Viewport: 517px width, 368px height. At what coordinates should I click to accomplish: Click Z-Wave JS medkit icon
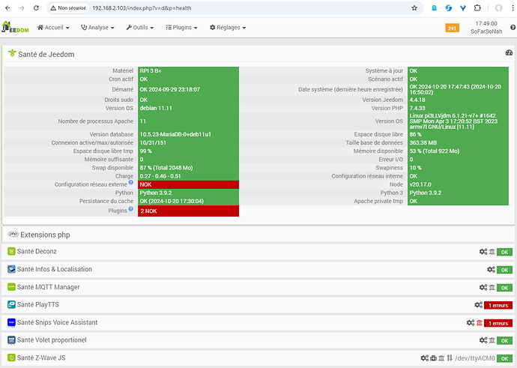(x=434, y=358)
